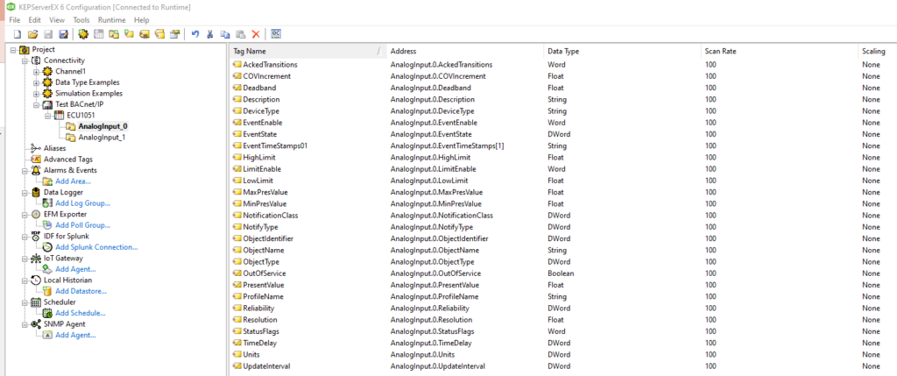
Task: Click the New Tag Group icon
Action: click(114, 34)
